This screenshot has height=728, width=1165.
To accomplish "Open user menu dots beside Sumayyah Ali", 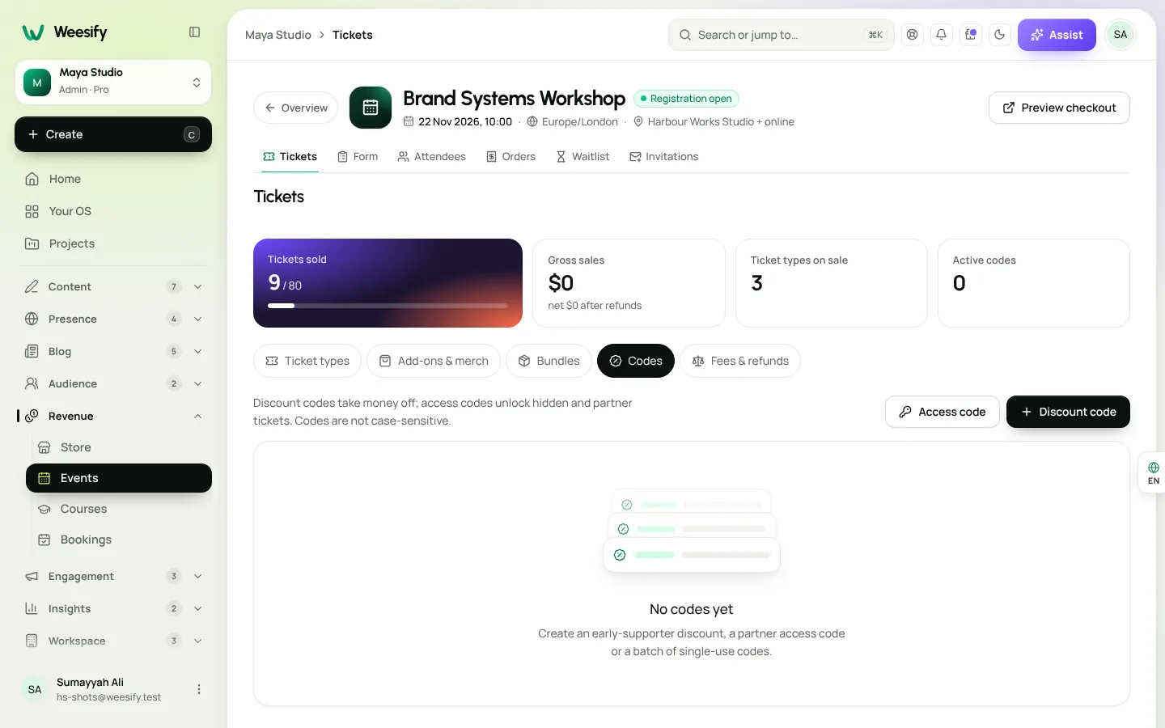I will click(x=199, y=689).
